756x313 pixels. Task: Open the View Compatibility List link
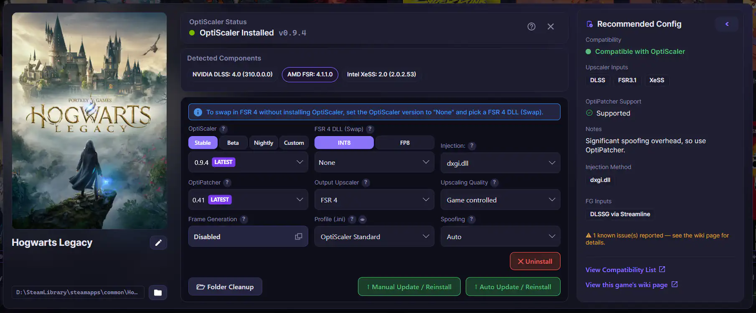625,270
